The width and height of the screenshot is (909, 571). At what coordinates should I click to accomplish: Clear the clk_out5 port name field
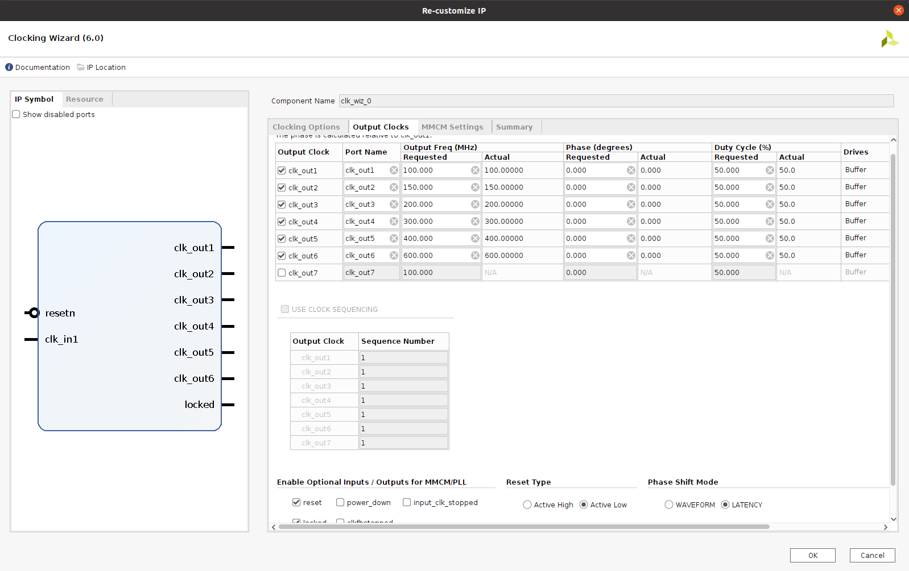[394, 239]
